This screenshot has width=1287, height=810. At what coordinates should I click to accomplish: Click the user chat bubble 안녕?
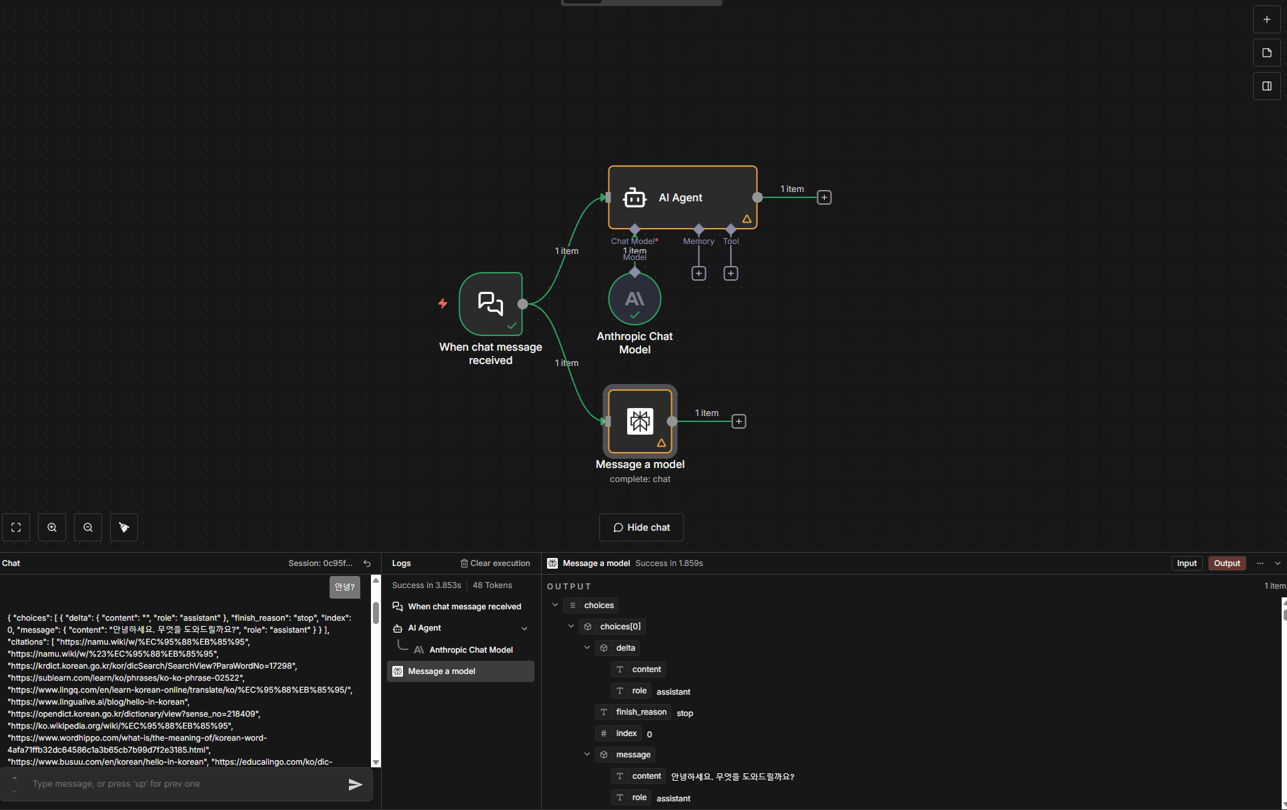point(345,587)
